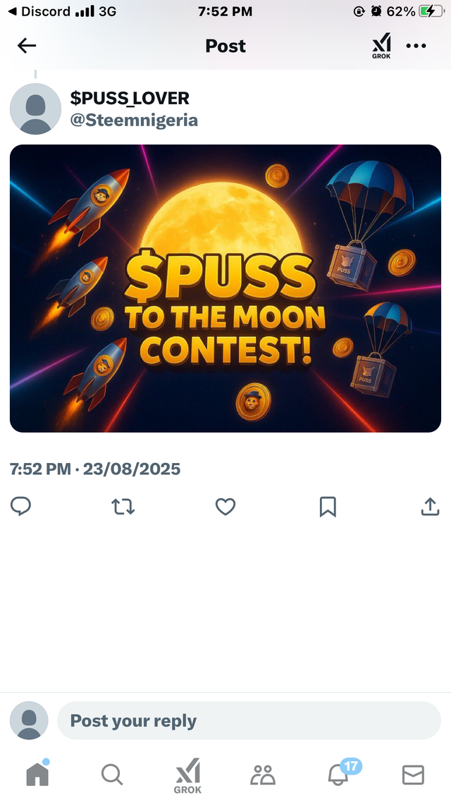Image resolution: width=451 pixels, height=802 pixels.
Task: Open the three-dot more options menu
Action: click(416, 46)
